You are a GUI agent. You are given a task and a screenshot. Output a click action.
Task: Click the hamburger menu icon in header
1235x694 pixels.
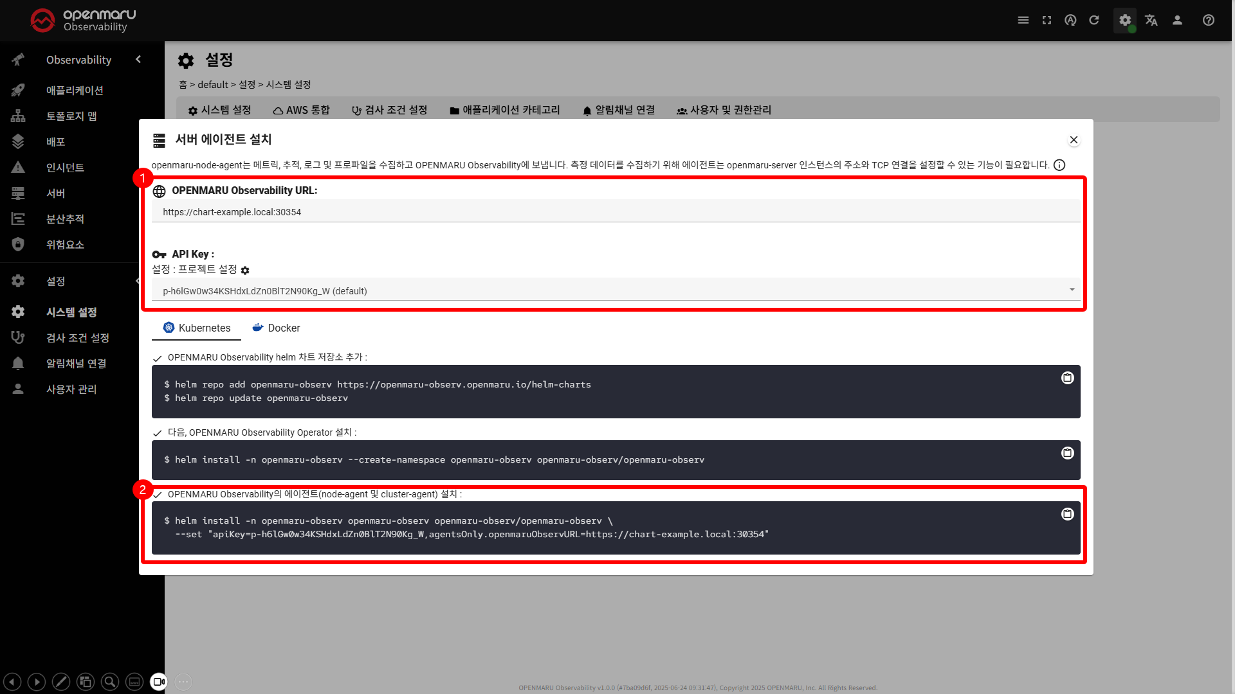[x=1023, y=20]
